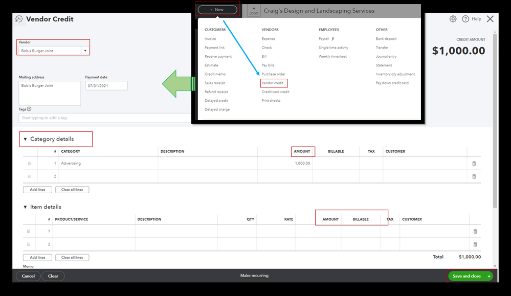Click the Cancel button
Viewport: 511px width, 296px height.
click(28, 276)
